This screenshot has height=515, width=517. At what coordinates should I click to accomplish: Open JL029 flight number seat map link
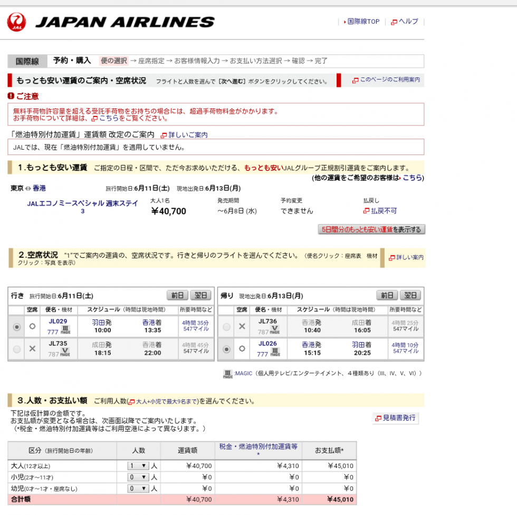point(58,321)
